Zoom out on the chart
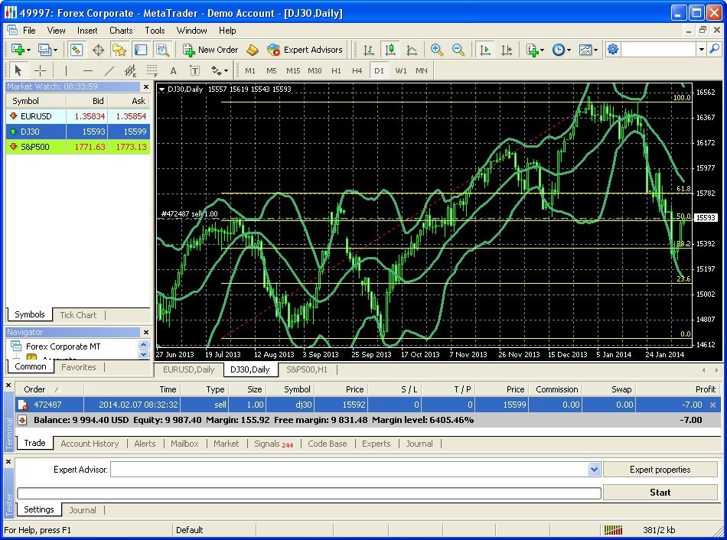This screenshot has height=540, width=727. coord(458,50)
